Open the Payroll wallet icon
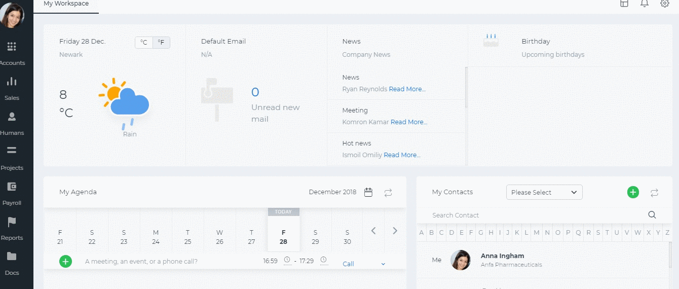 [12, 186]
